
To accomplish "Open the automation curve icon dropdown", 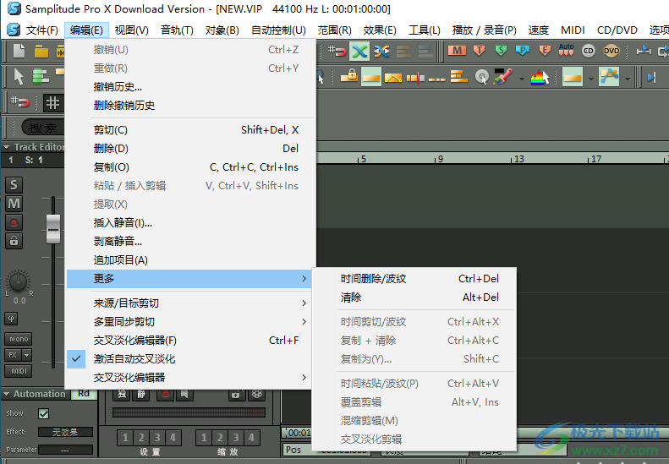I will tap(628, 79).
